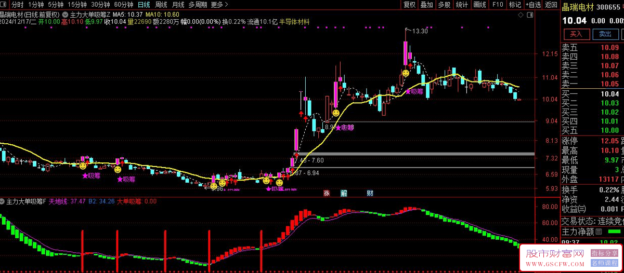Select the 15分钟 period tab

[77, 5]
